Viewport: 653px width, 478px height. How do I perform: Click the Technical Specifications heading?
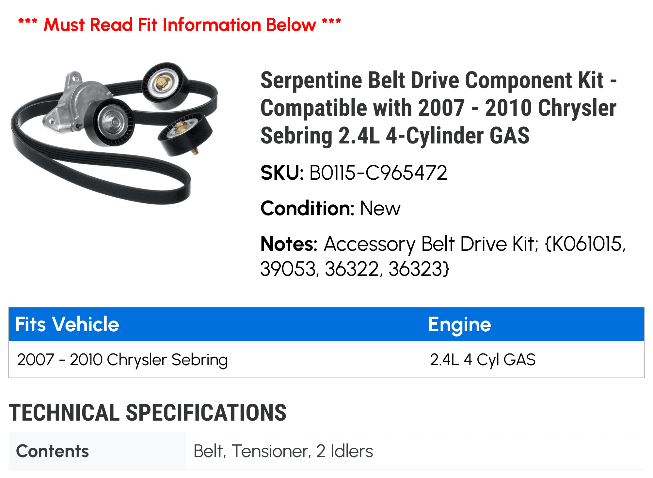click(x=148, y=412)
